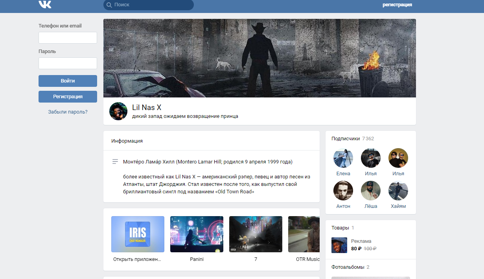Open subscriber Антон's avatar

click(343, 191)
